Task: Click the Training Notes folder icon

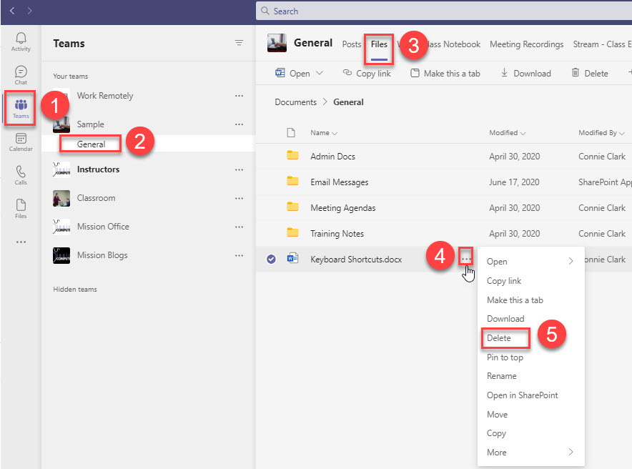Action: [x=292, y=233]
